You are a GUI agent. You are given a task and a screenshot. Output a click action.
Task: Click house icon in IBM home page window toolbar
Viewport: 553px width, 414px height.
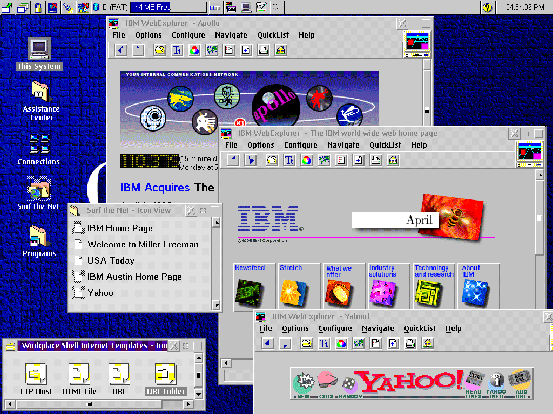tap(393, 161)
